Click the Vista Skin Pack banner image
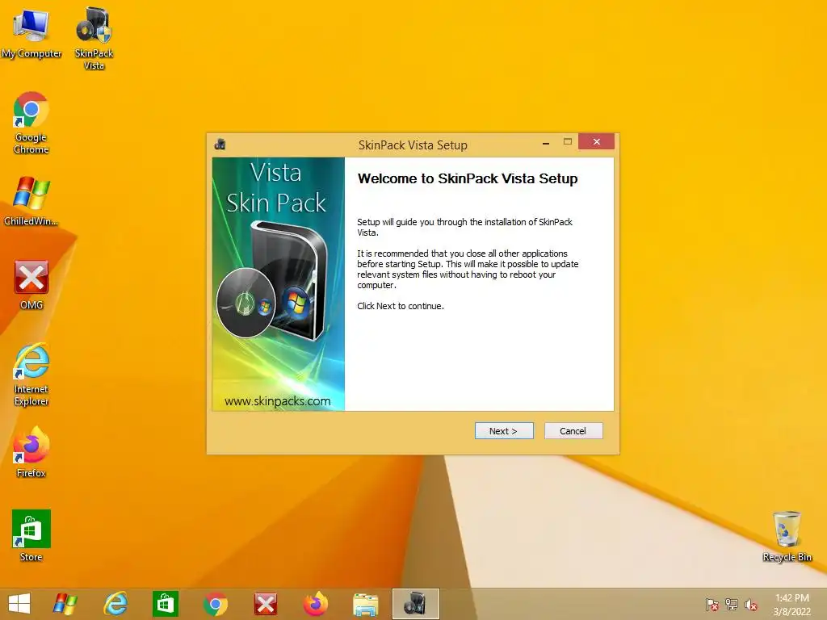The height and width of the screenshot is (620, 827). point(279,283)
